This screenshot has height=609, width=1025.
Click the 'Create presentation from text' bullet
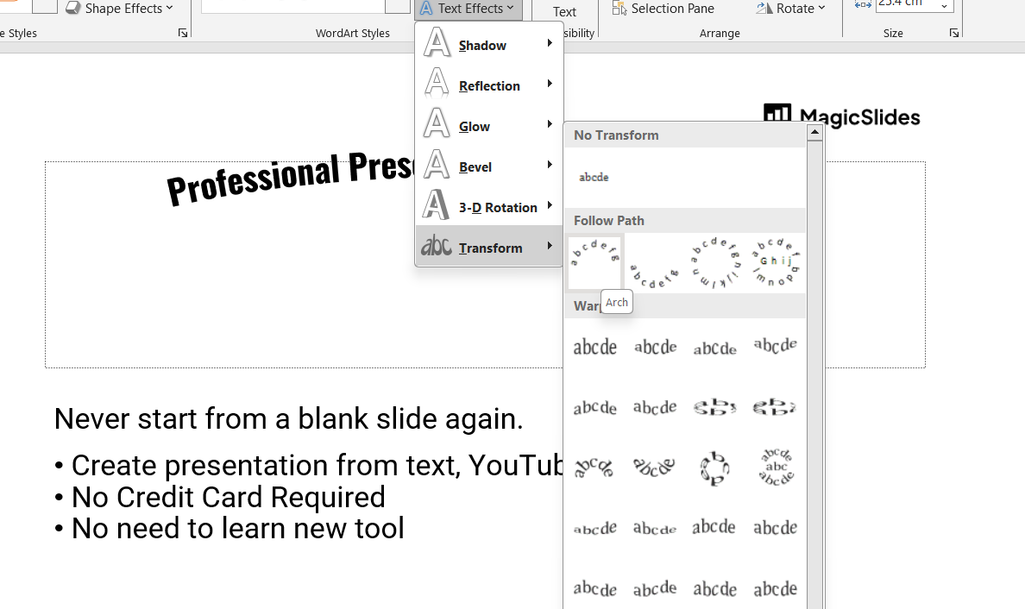click(x=308, y=466)
